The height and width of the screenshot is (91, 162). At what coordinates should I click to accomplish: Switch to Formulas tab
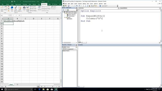point(25,4)
